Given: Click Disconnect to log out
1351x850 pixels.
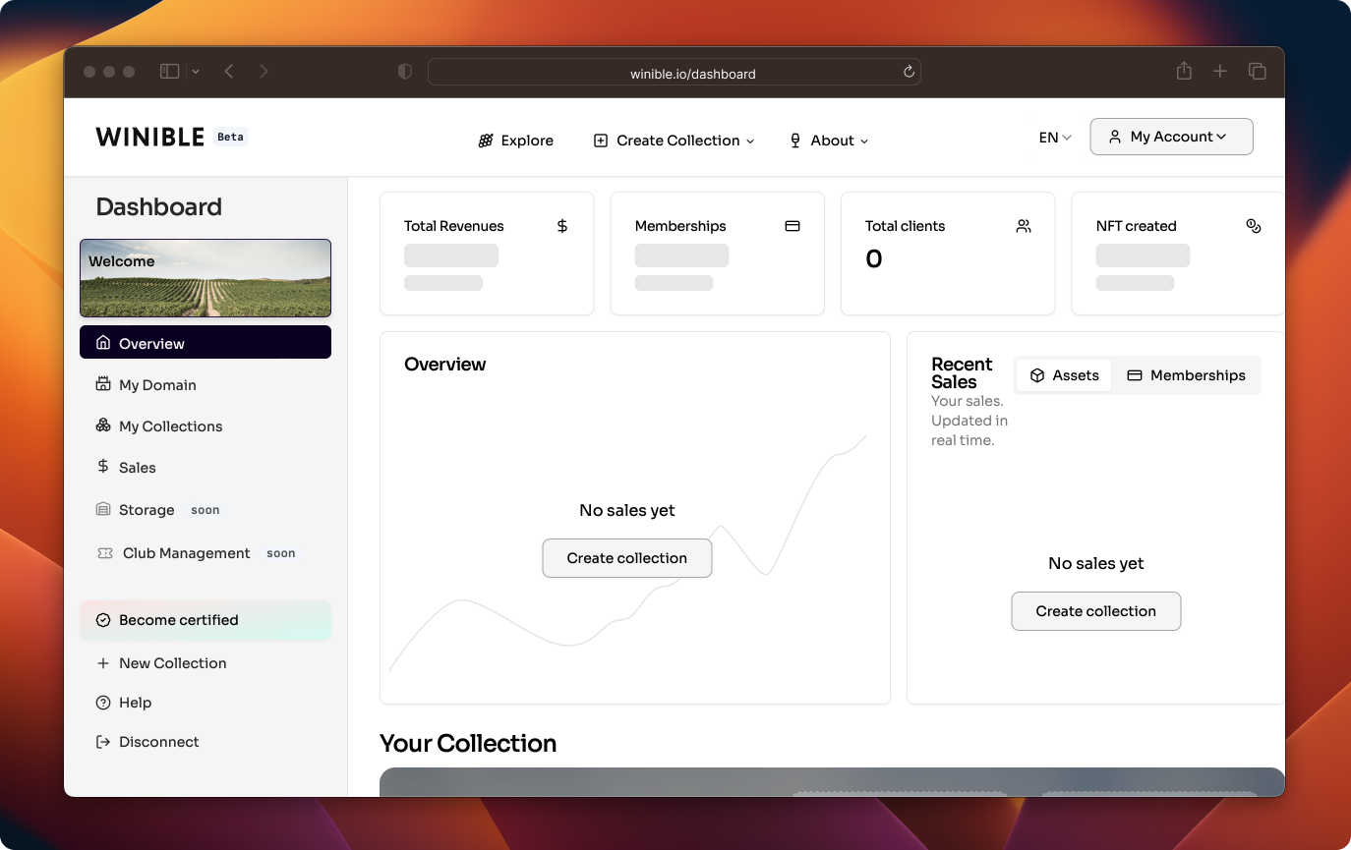Looking at the screenshot, I should [147, 742].
